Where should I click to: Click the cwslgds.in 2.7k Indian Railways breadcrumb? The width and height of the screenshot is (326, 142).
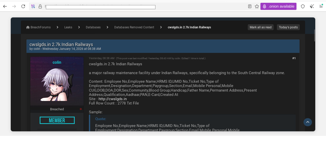tap(189, 27)
